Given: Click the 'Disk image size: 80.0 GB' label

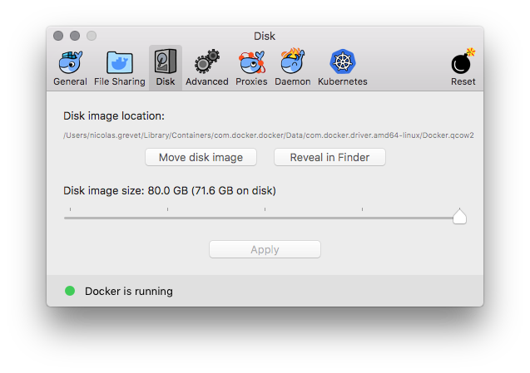Looking at the screenshot, I should point(170,191).
